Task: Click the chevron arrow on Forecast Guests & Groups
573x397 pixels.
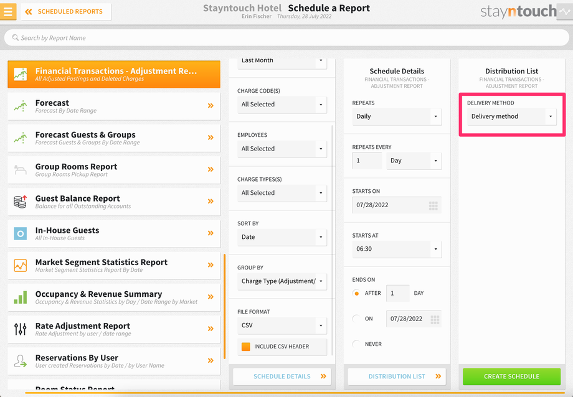Action: tap(211, 138)
